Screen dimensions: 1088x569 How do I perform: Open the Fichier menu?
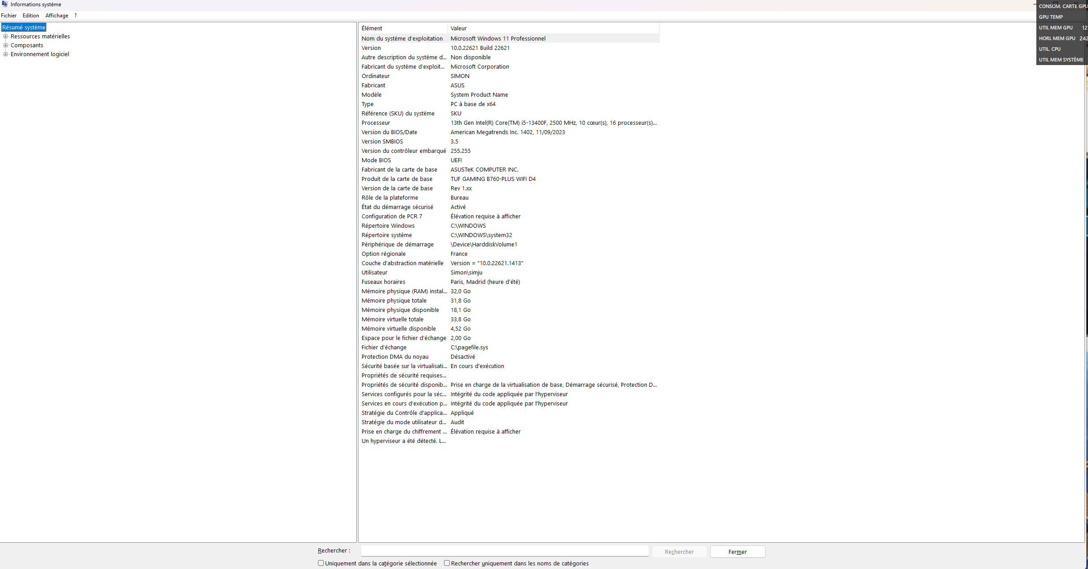click(8, 15)
